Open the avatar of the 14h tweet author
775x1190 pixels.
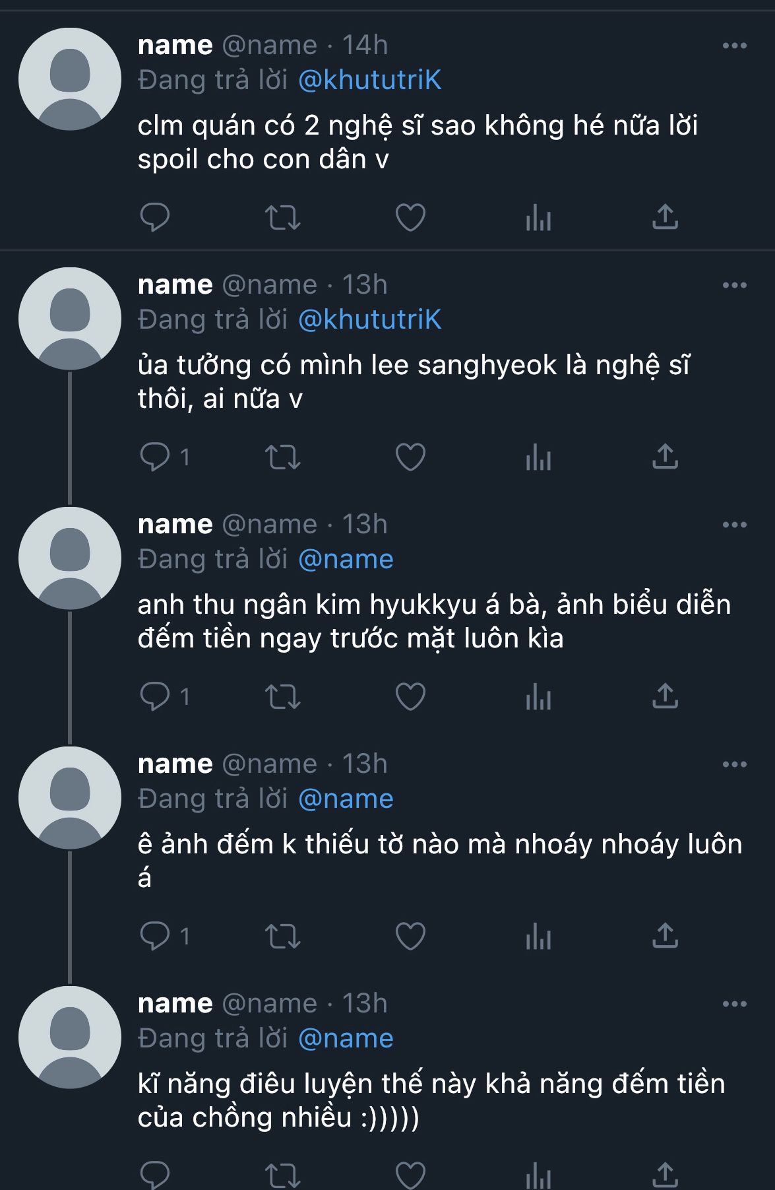(70, 79)
